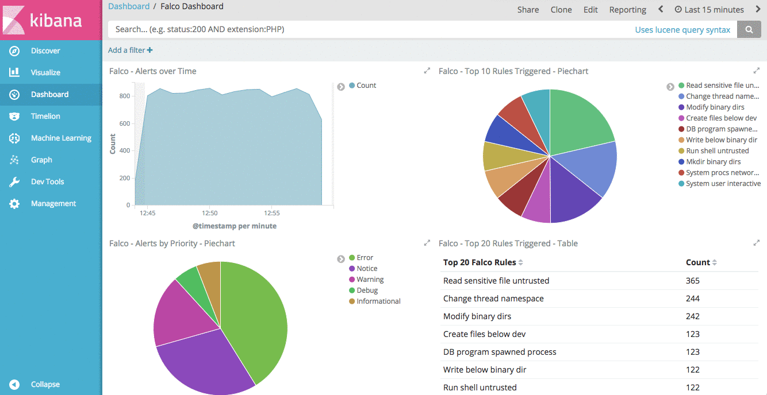Image resolution: width=767 pixels, height=395 pixels.
Task: Click DB program spawned process table row
Action: point(600,352)
